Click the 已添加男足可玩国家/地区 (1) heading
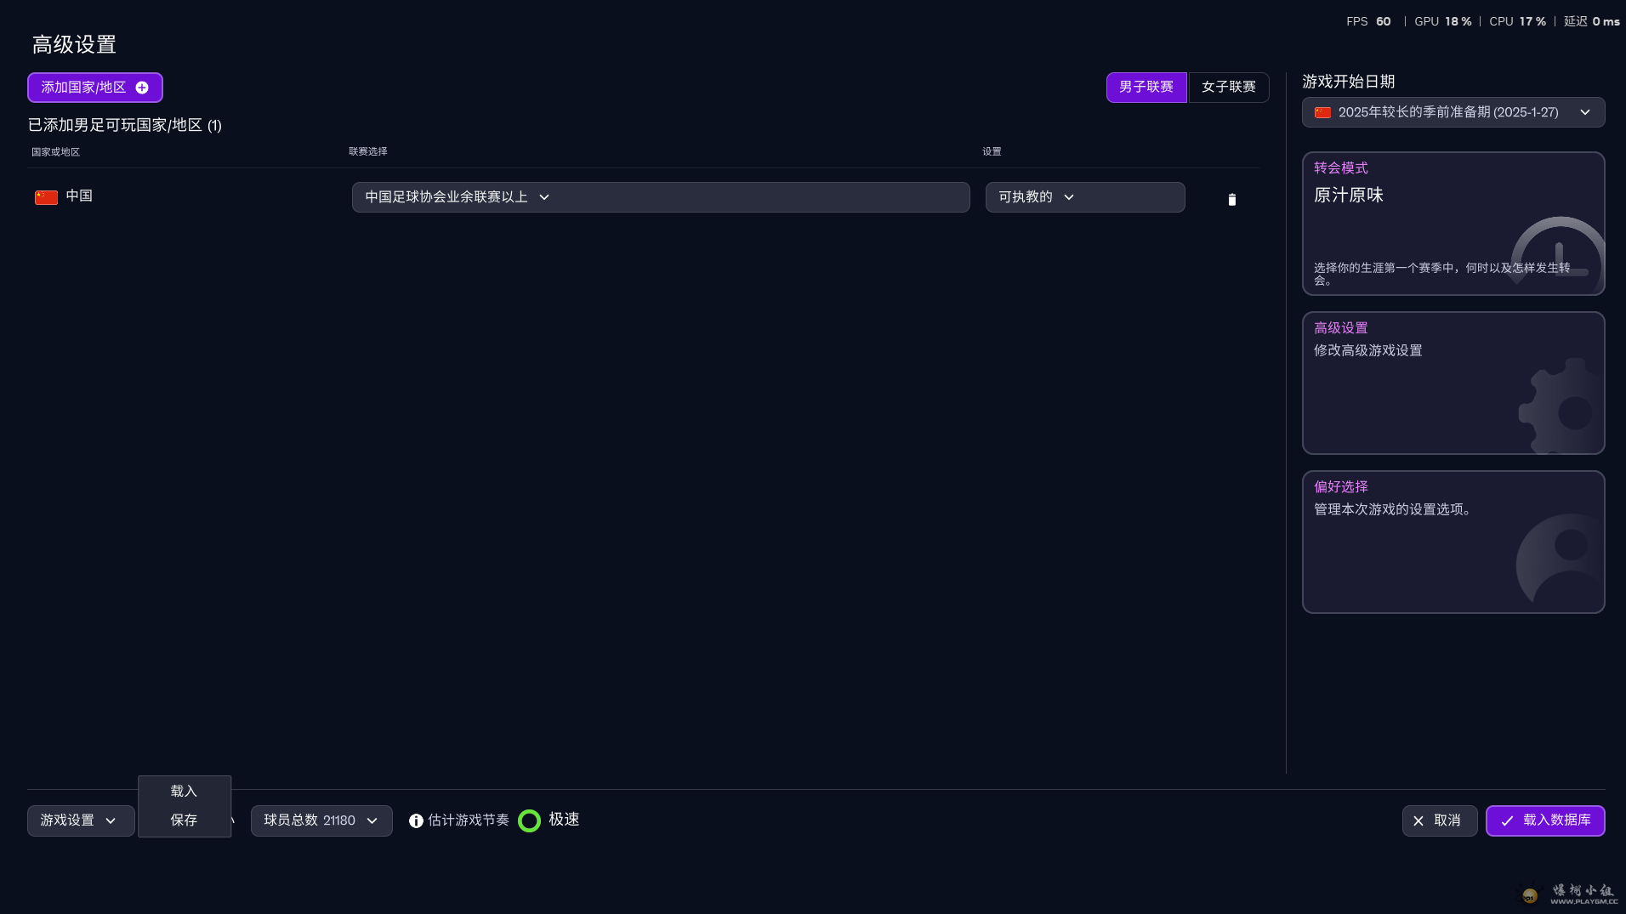This screenshot has height=914, width=1626. tap(125, 125)
